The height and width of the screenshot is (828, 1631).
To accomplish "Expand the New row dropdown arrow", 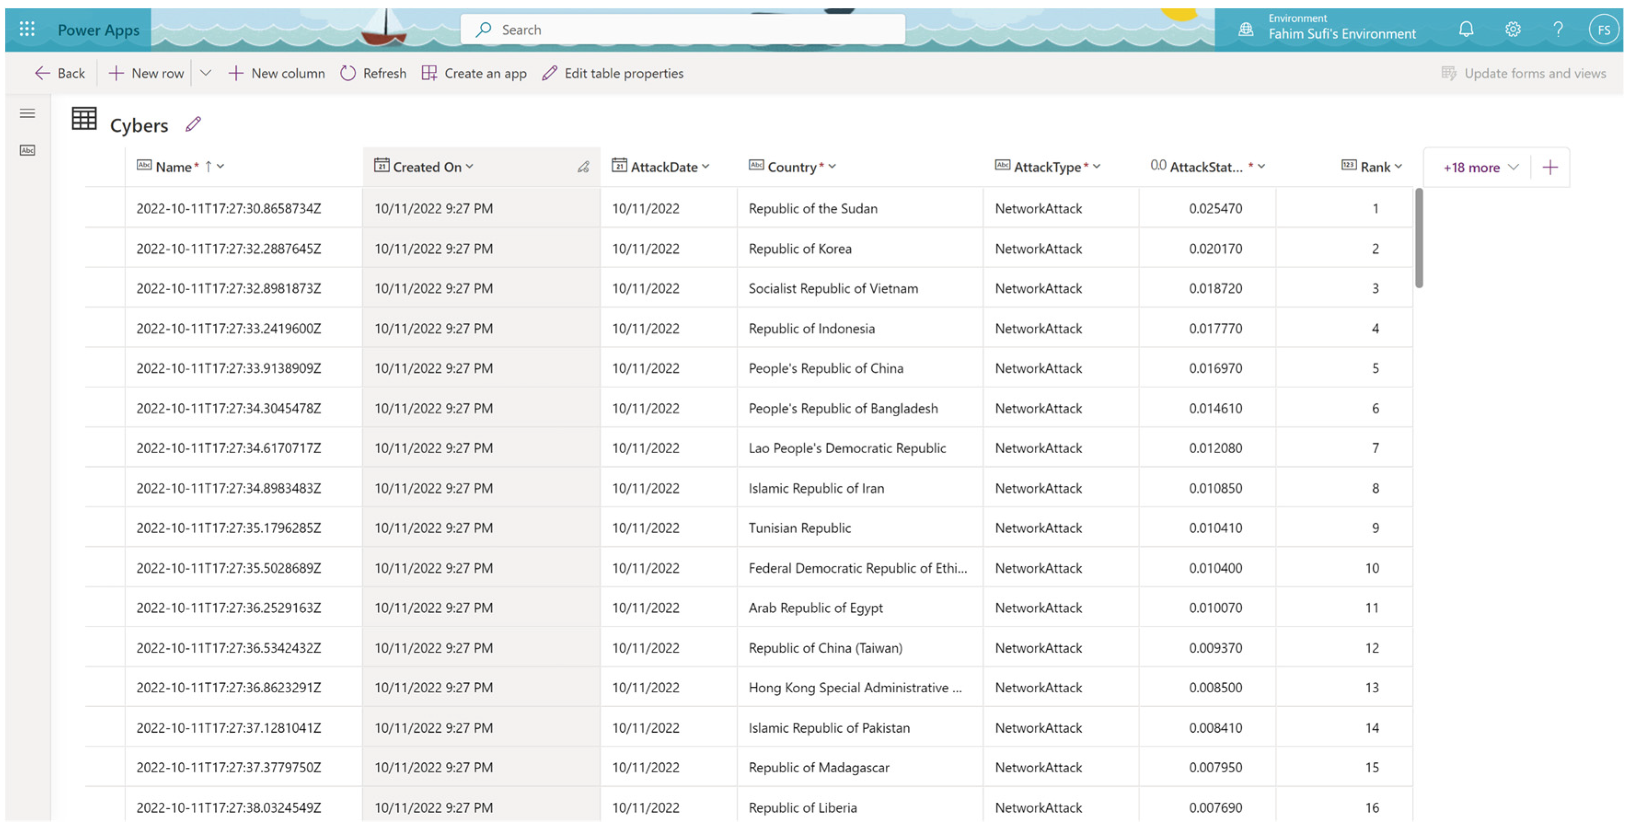I will 205,74.
